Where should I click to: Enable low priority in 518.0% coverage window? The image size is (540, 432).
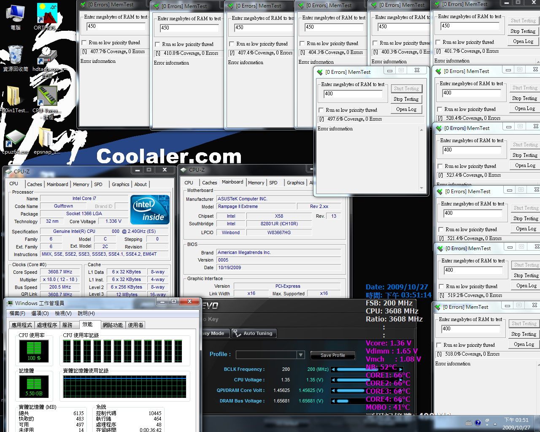click(439, 345)
